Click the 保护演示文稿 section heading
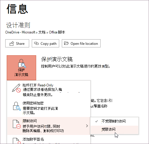Viewport: 149px width, 144px height. [57, 59]
